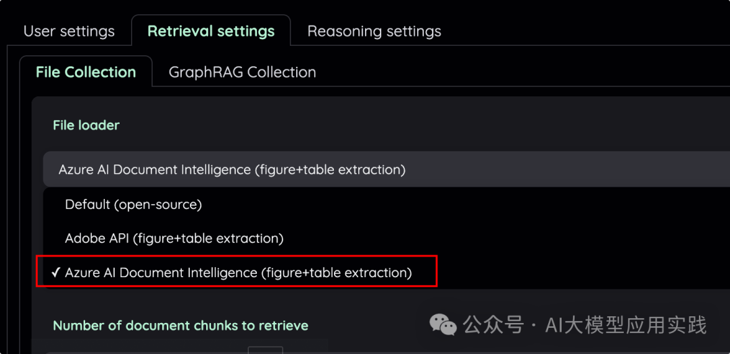Viewport: 730px width, 354px height.
Task: Click the File loader heading
Action: click(86, 125)
